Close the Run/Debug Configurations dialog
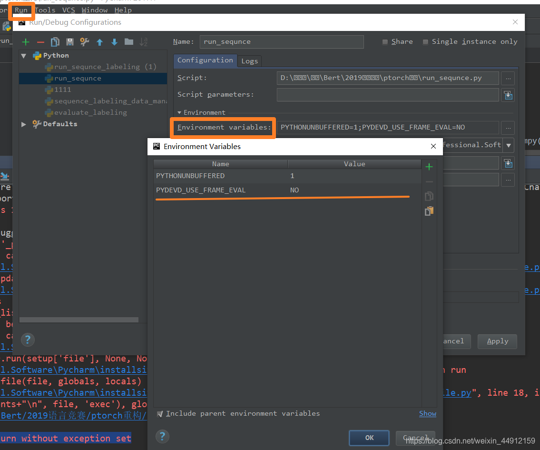 click(x=515, y=22)
